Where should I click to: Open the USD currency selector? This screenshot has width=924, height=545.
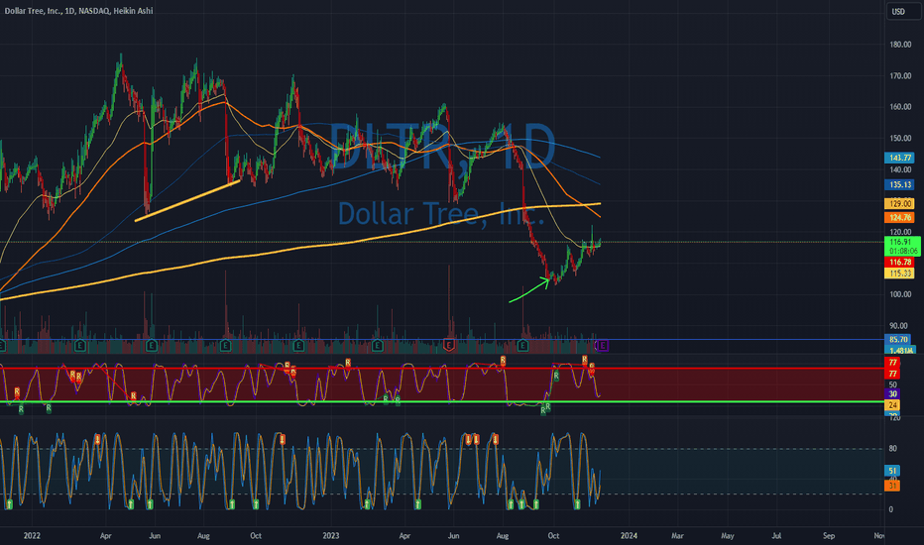coord(904,11)
